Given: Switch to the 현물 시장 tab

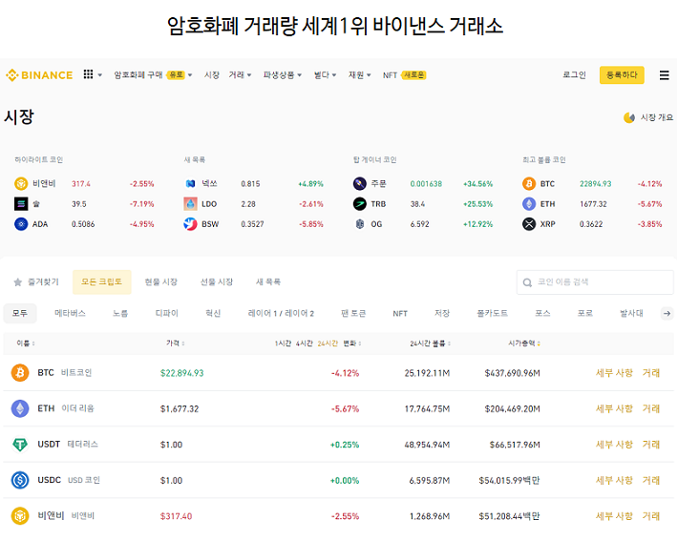Looking at the screenshot, I should 160,281.
